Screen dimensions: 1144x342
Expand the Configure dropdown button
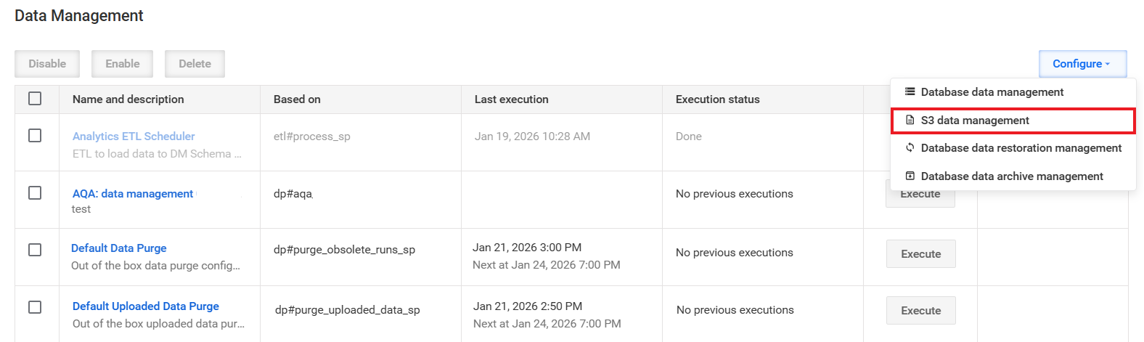[x=1082, y=64]
